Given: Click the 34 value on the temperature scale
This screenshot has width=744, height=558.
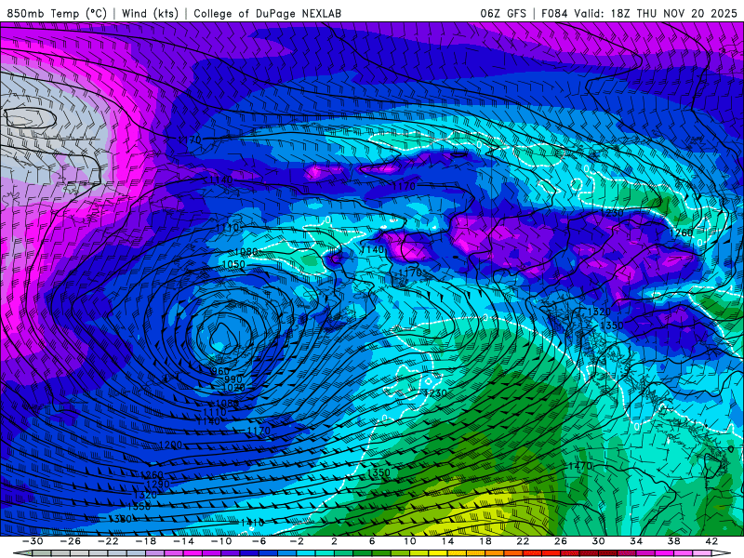Looking at the screenshot, I should click(636, 541).
